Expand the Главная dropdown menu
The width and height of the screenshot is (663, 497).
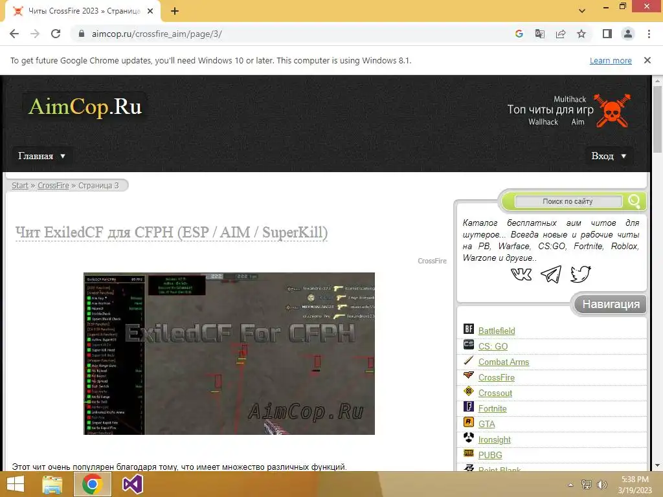click(41, 156)
